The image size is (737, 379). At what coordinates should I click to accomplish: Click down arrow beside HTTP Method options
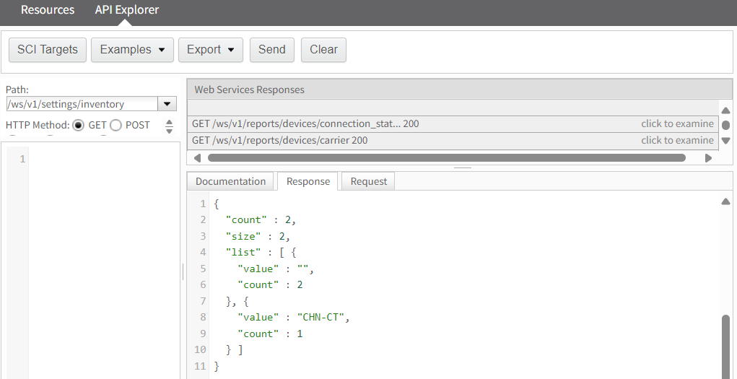pyautogui.click(x=170, y=130)
